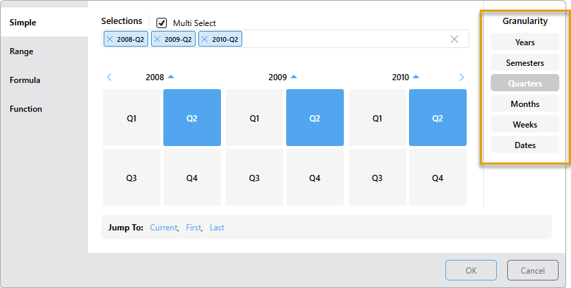Viewport: 571px width, 288px height.
Task: Jump to the Last period link
Action: [217, 228]
